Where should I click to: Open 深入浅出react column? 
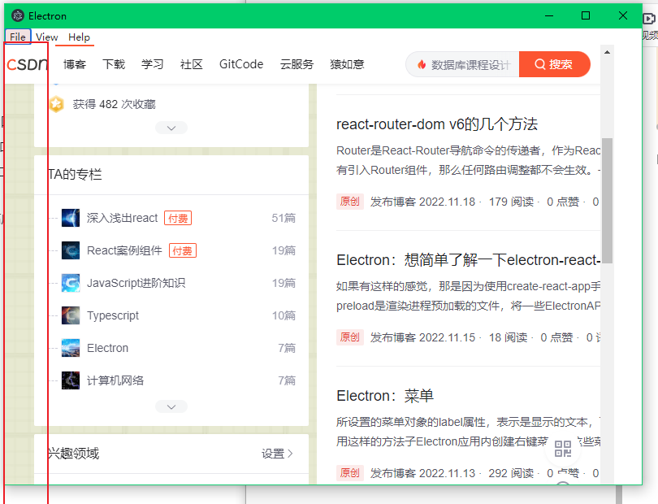tap(122, 218)
